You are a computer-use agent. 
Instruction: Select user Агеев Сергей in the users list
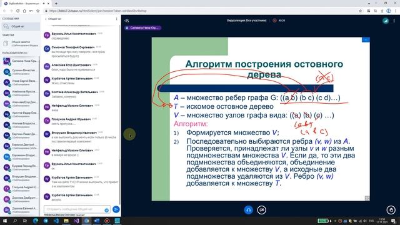pyautogui.click(x=21, y=82)
